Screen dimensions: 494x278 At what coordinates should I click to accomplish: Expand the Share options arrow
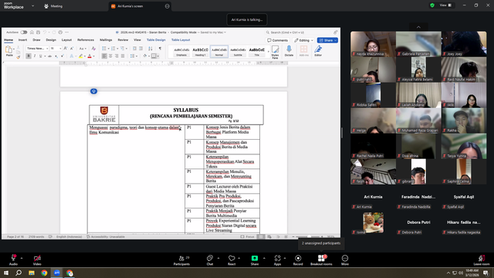pyautogui.click(x=264, y=258)
